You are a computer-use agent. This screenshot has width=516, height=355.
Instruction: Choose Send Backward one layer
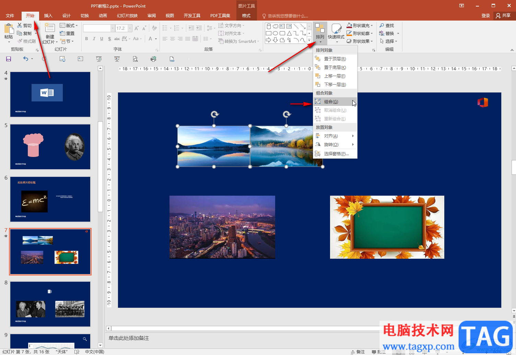(335, 85)
